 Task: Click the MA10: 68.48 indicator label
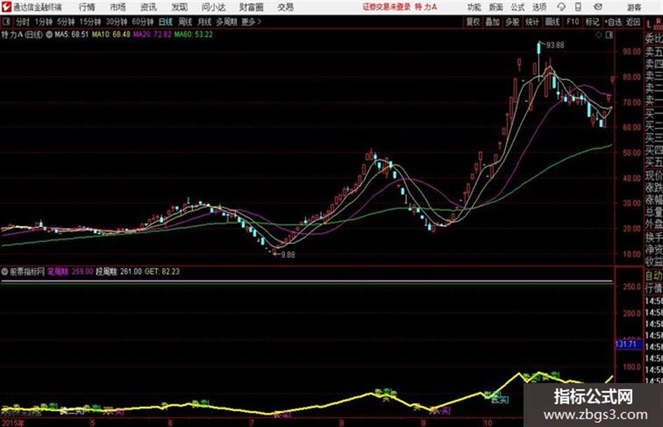point(112,34)
